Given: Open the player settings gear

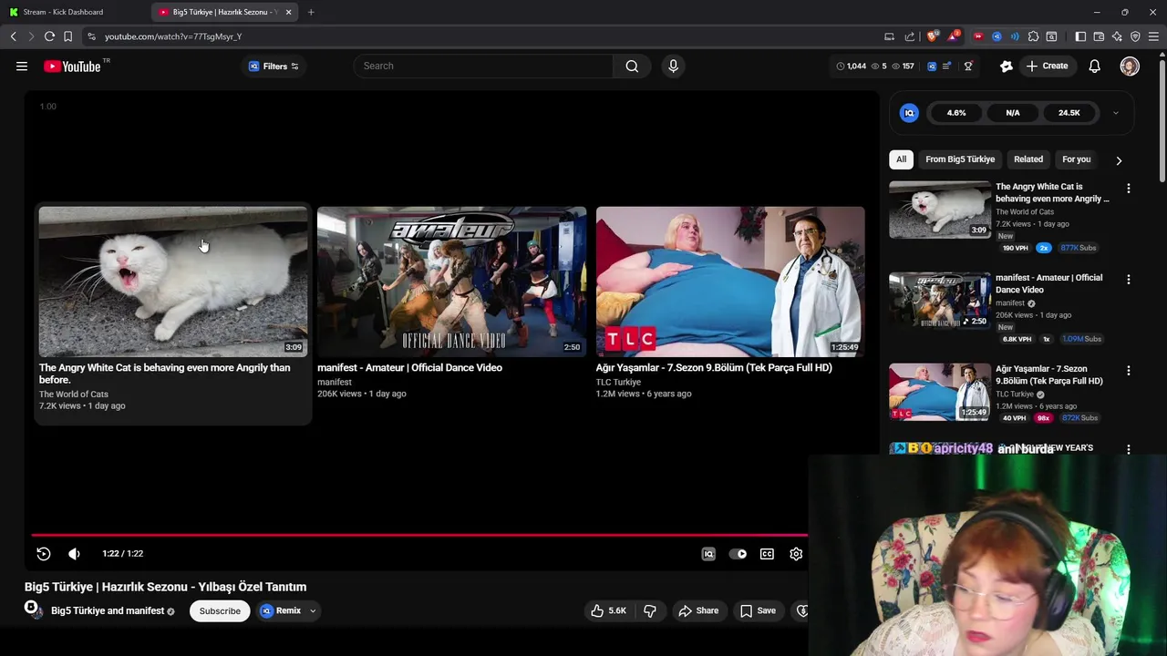Looking at the screenshot, I should coord(796,553).
